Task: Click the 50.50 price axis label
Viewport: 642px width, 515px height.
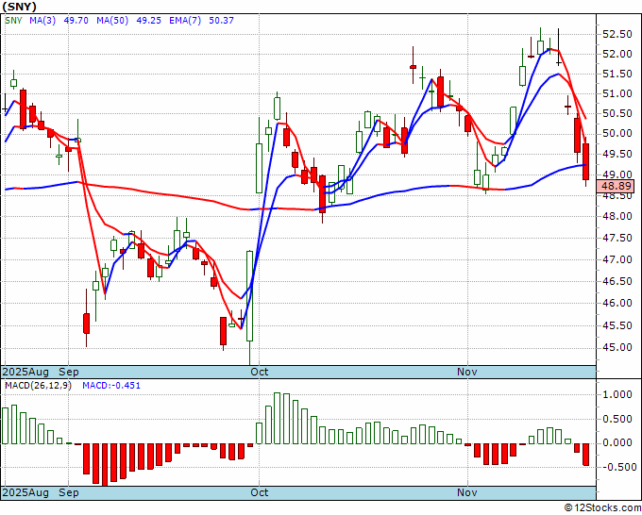Action: tap(617, 113)
